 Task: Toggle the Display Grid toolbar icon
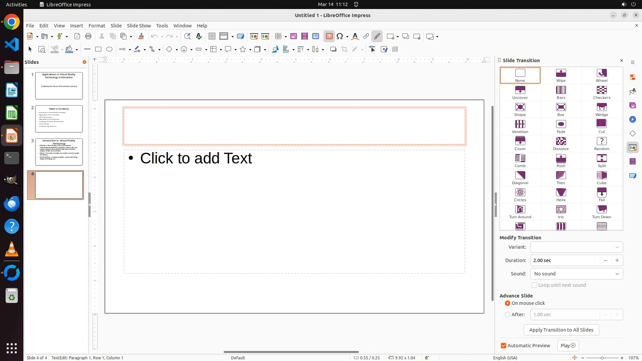[212, 36]
